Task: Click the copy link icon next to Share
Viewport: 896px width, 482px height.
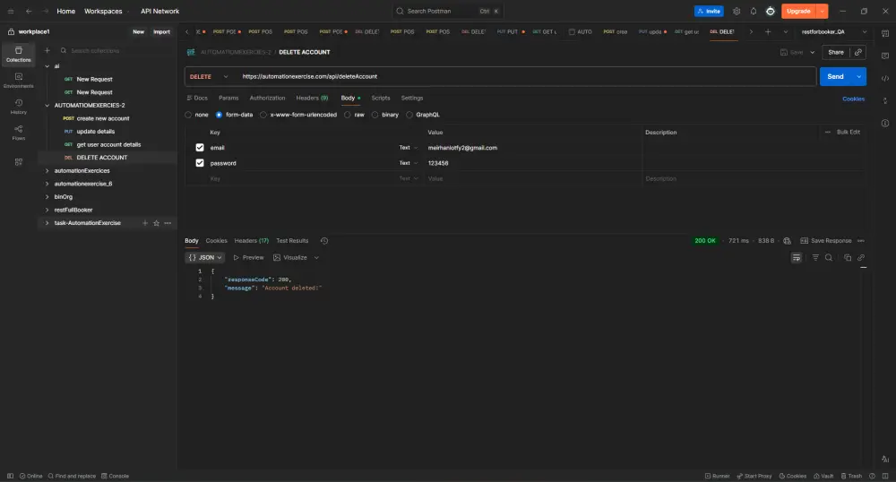Action: (x=858, y=52)
